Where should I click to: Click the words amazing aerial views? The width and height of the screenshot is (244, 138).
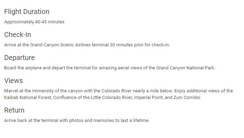[x=120, y=68]
